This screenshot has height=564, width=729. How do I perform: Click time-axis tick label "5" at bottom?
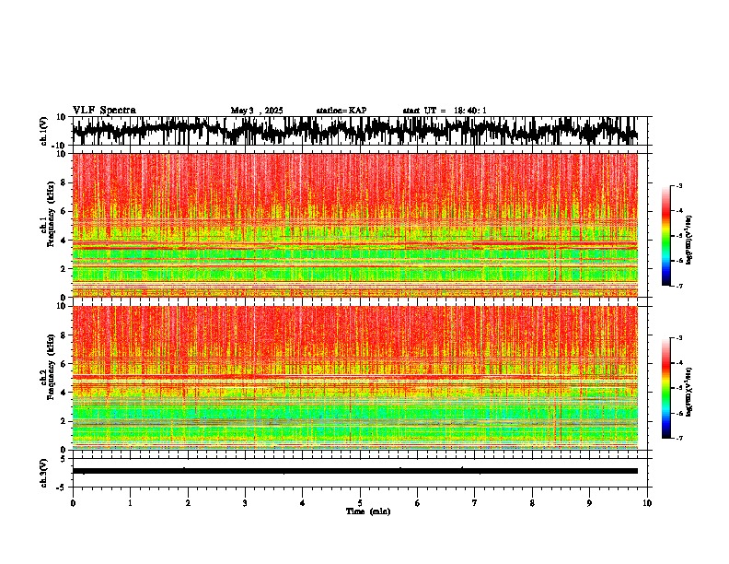pyautogui.click(x=360, y=503)
